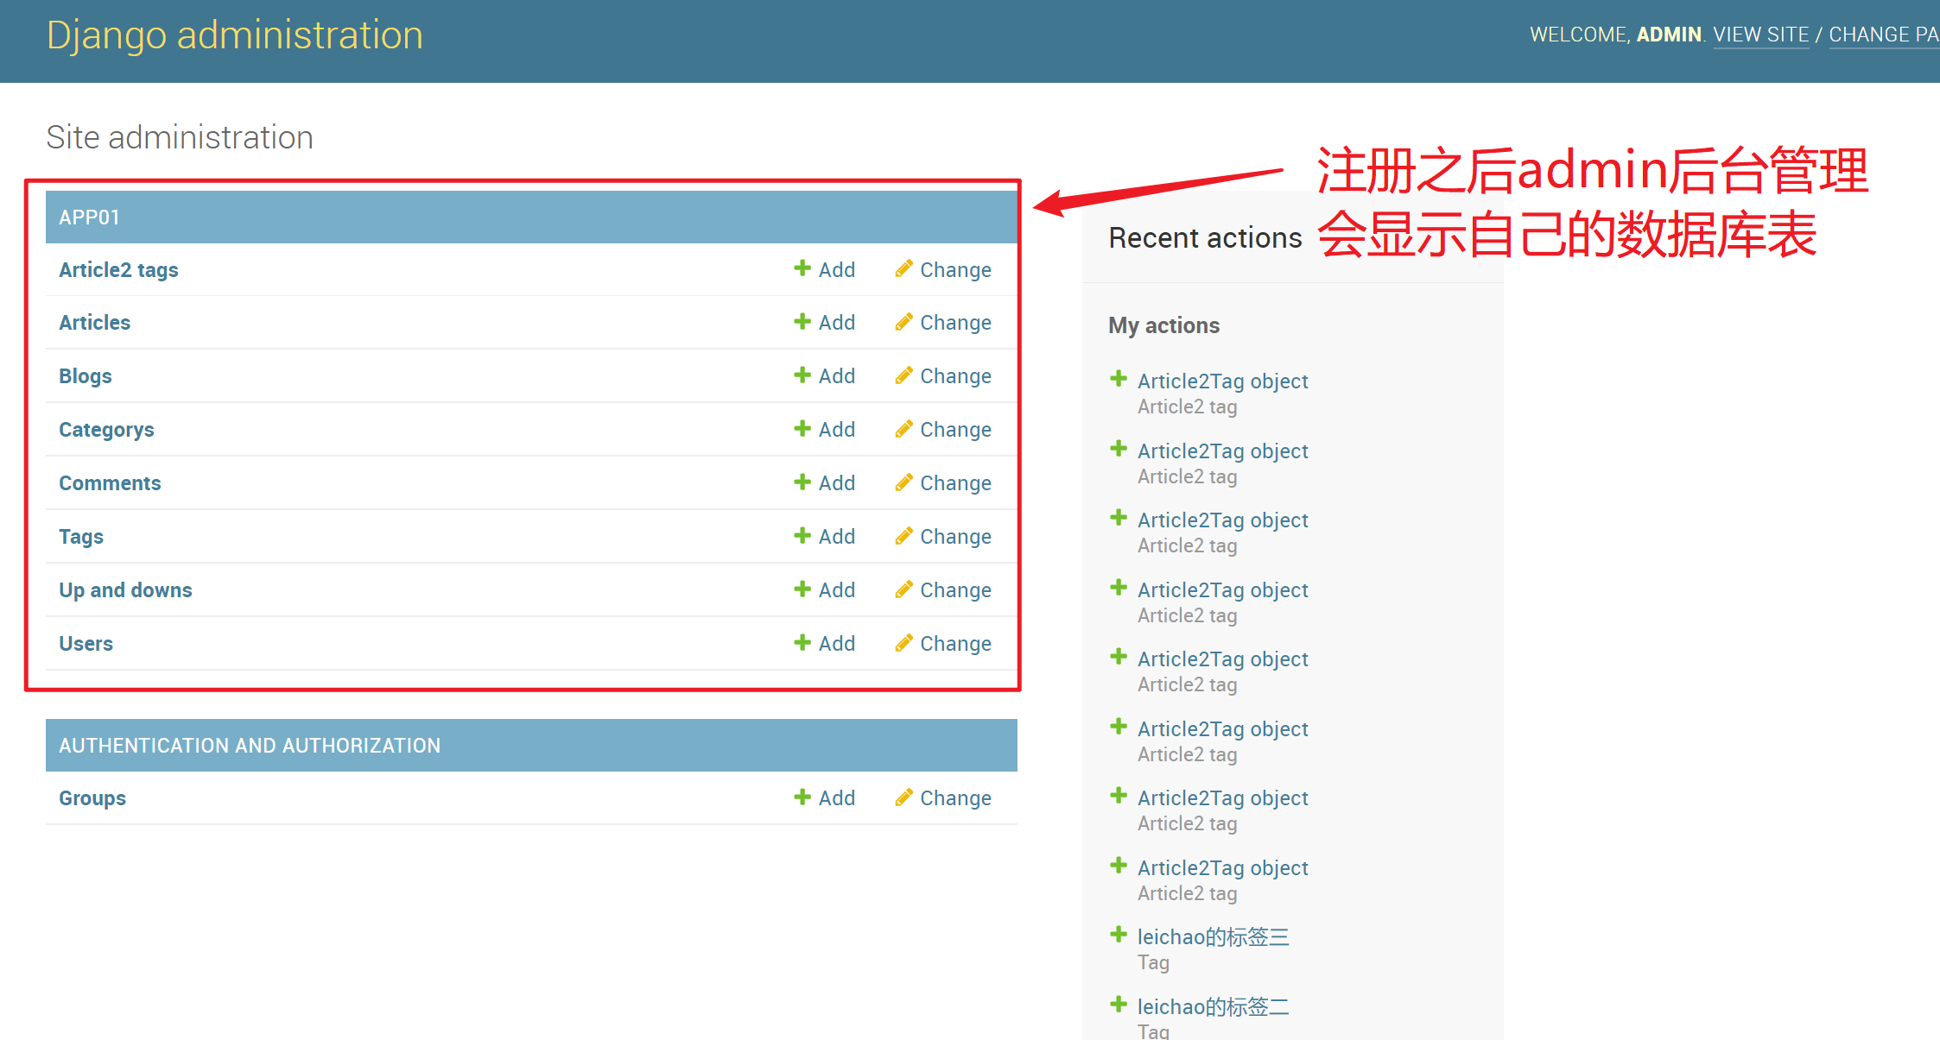Click the Django administration title

tap(235, 35)
